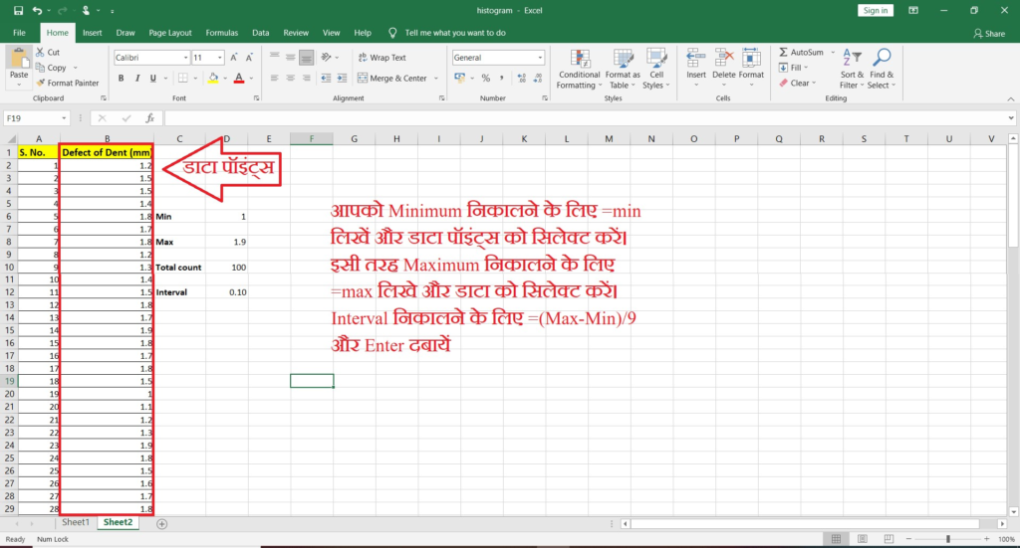Switch to the Page Layout tab

click(169, 33)
